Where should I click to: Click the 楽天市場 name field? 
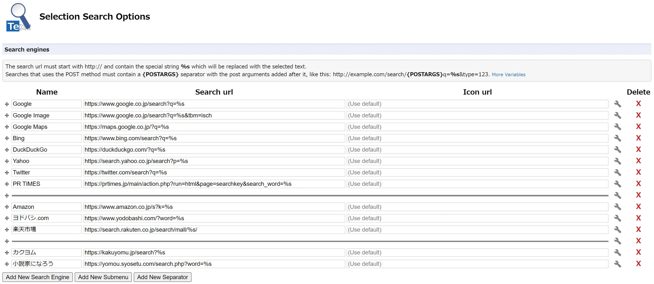(46, 230)
